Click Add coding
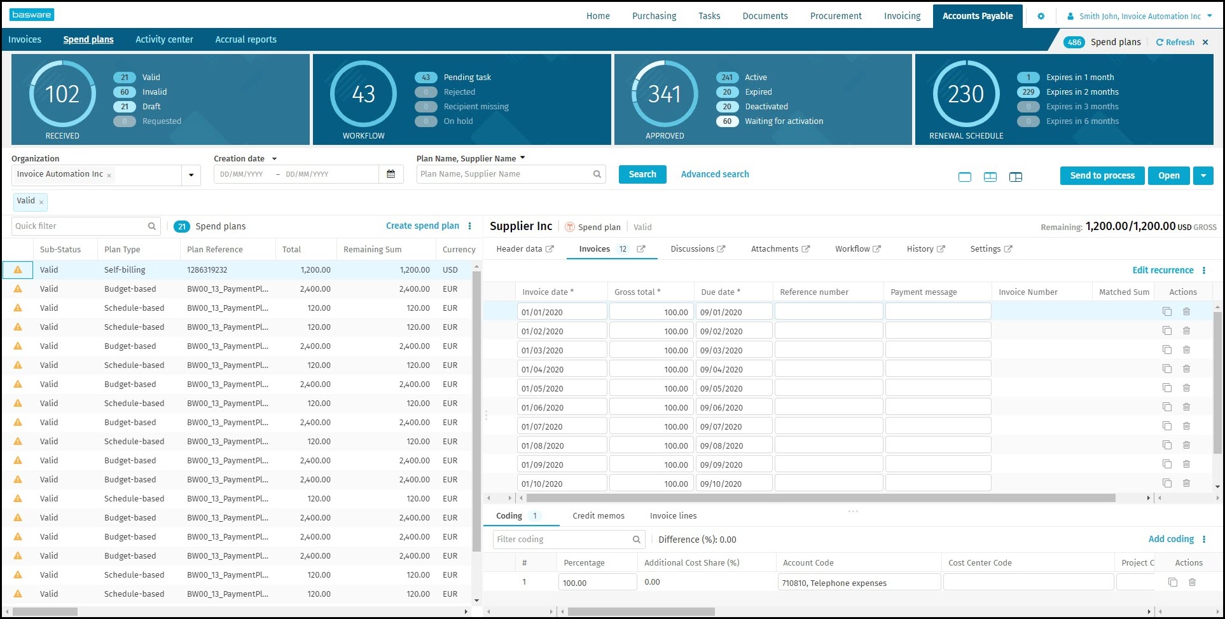Image resolution: width=1225 pixels, height=619 pixels. (1171, 539)
